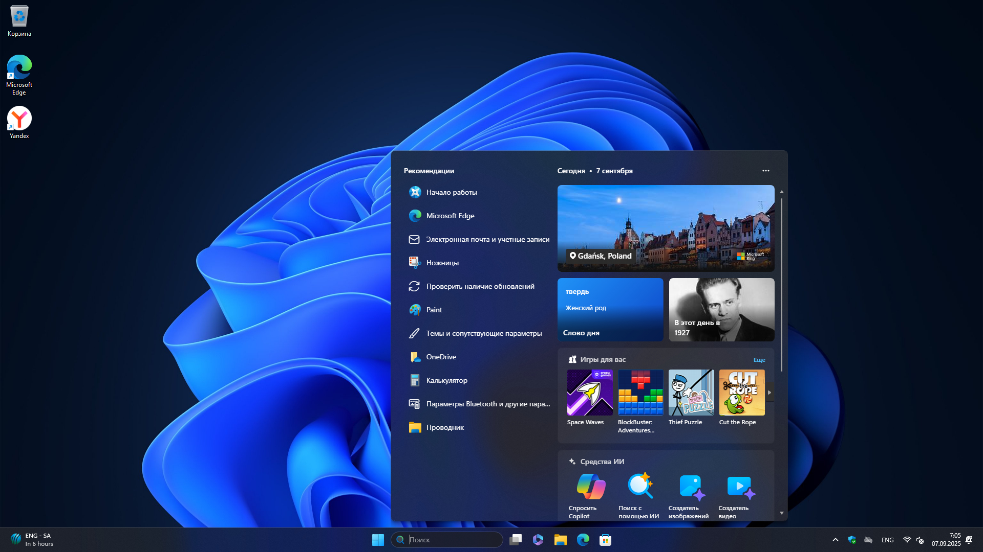
Task: Open Check for updates recommendation
Action: point(480,286)
